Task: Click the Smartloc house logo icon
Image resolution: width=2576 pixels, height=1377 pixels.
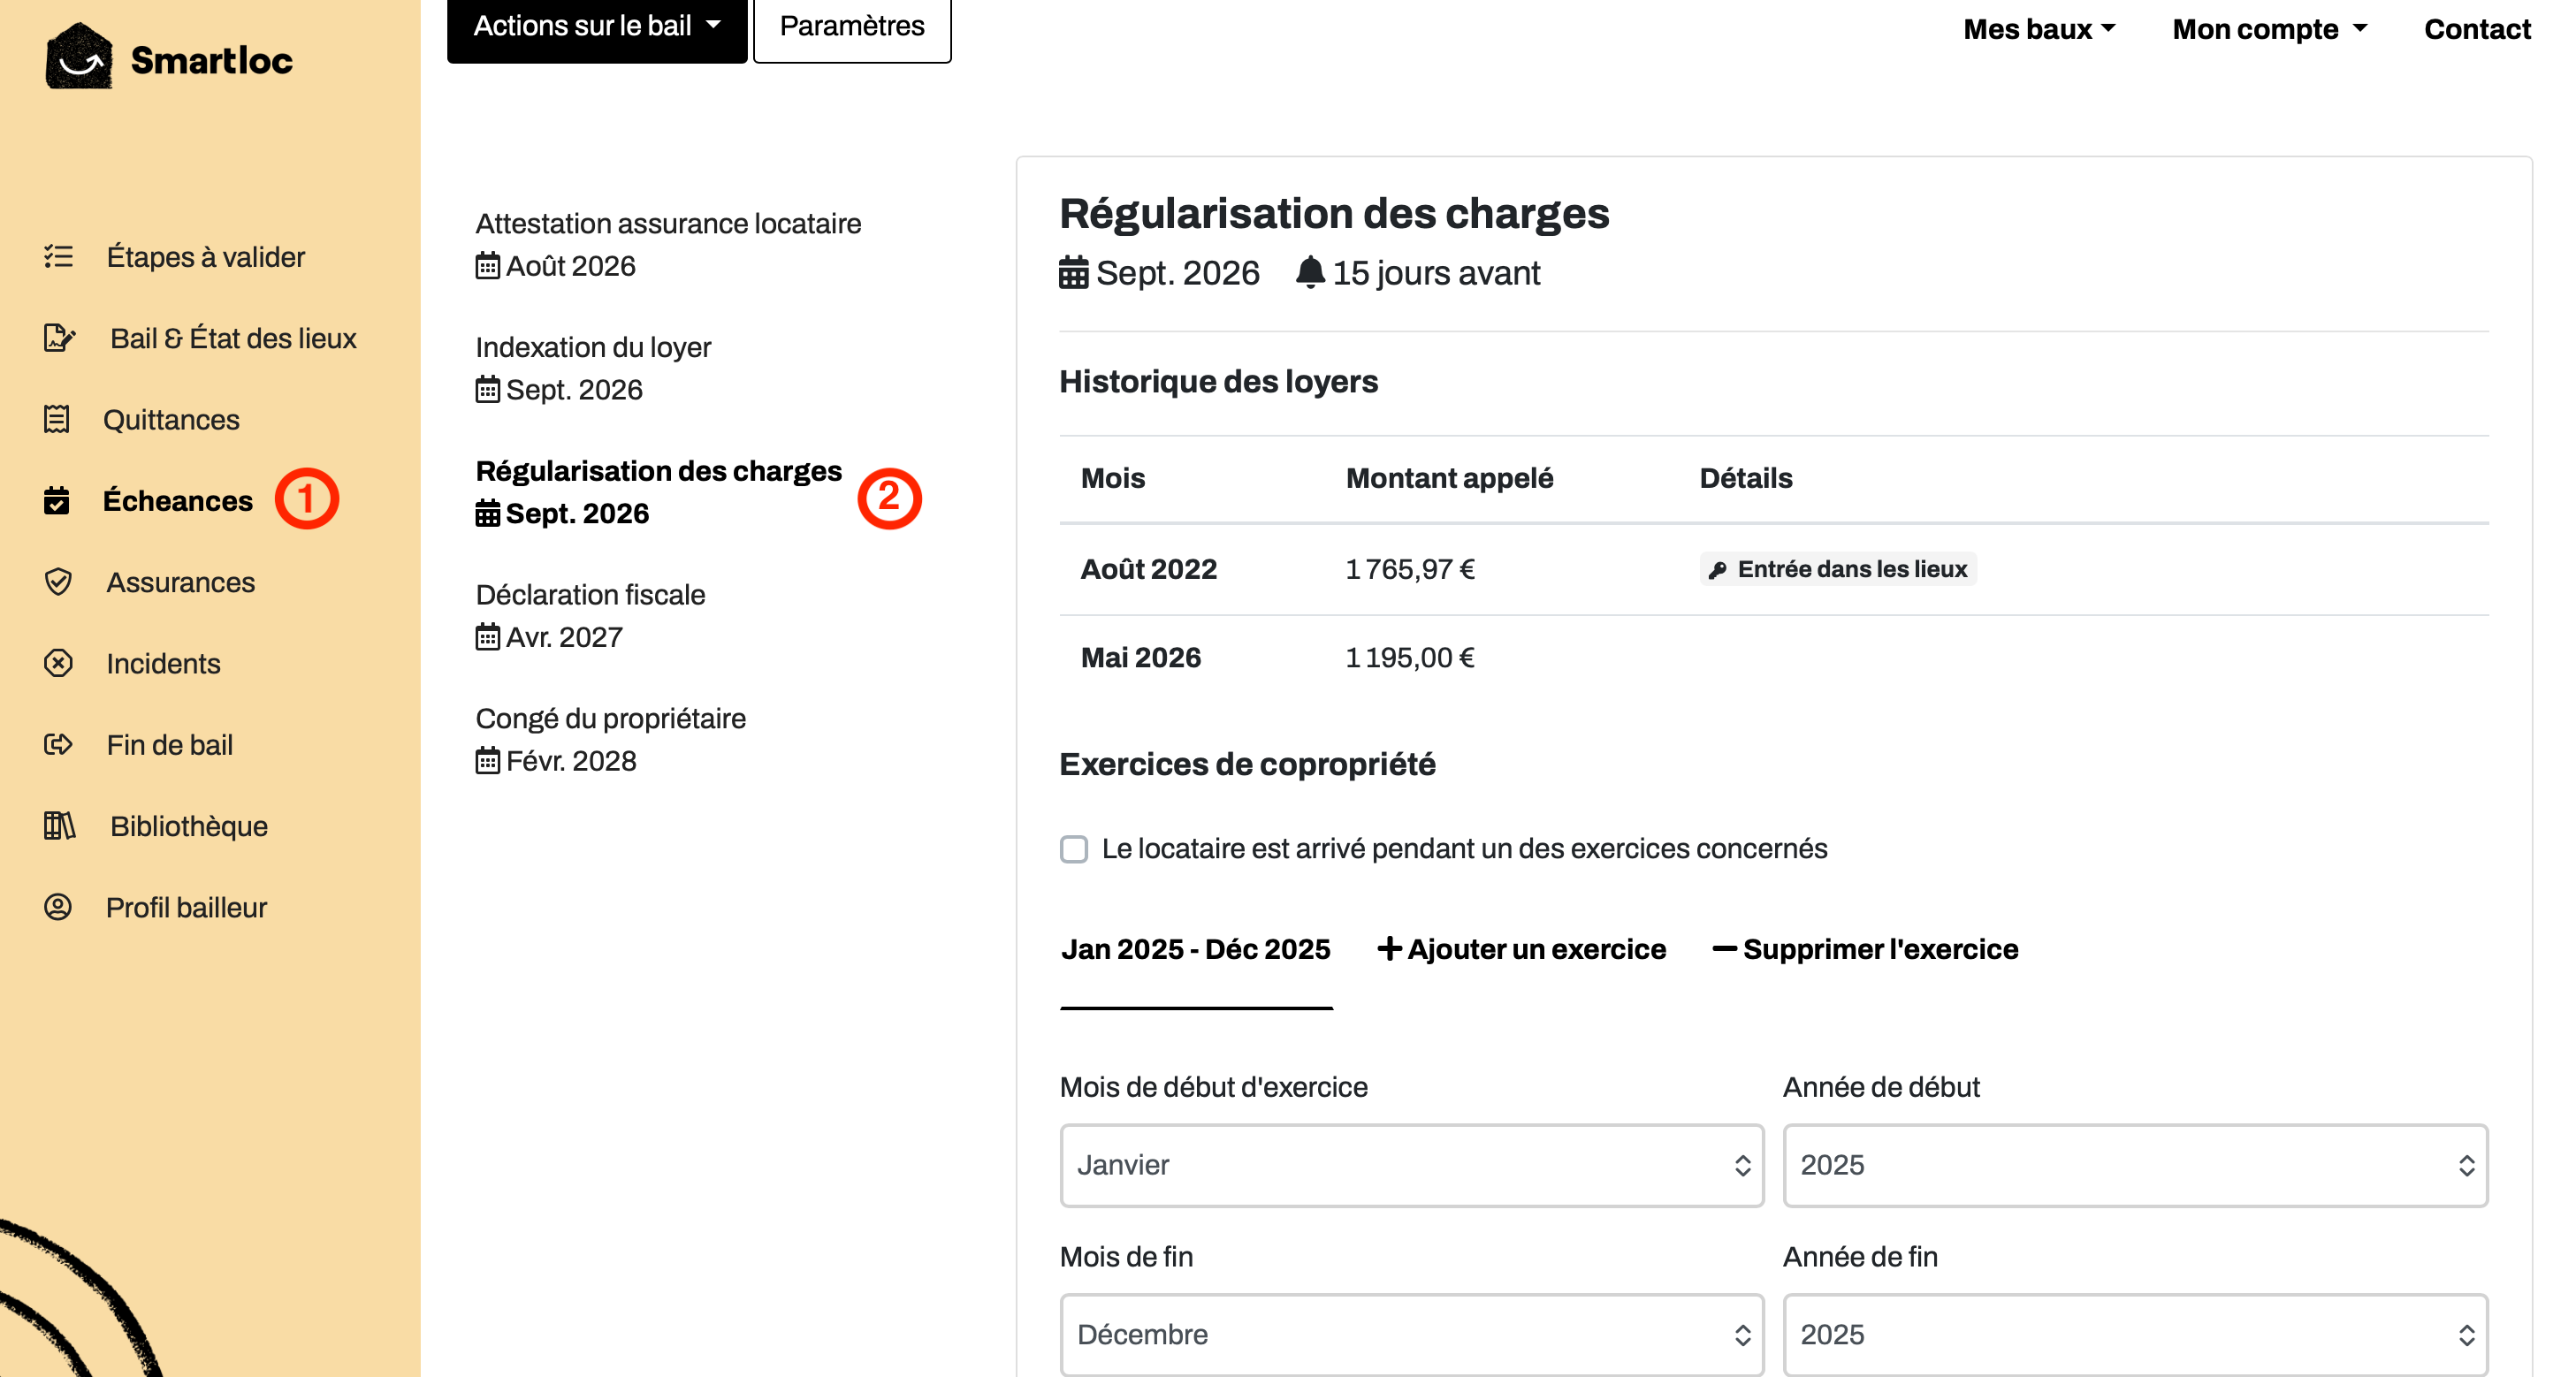Action: 79,57
